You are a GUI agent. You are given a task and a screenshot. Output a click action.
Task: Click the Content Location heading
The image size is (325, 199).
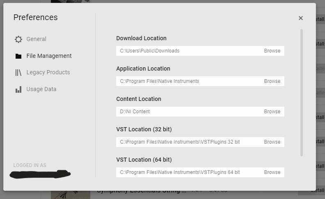(x=139, y=99)
